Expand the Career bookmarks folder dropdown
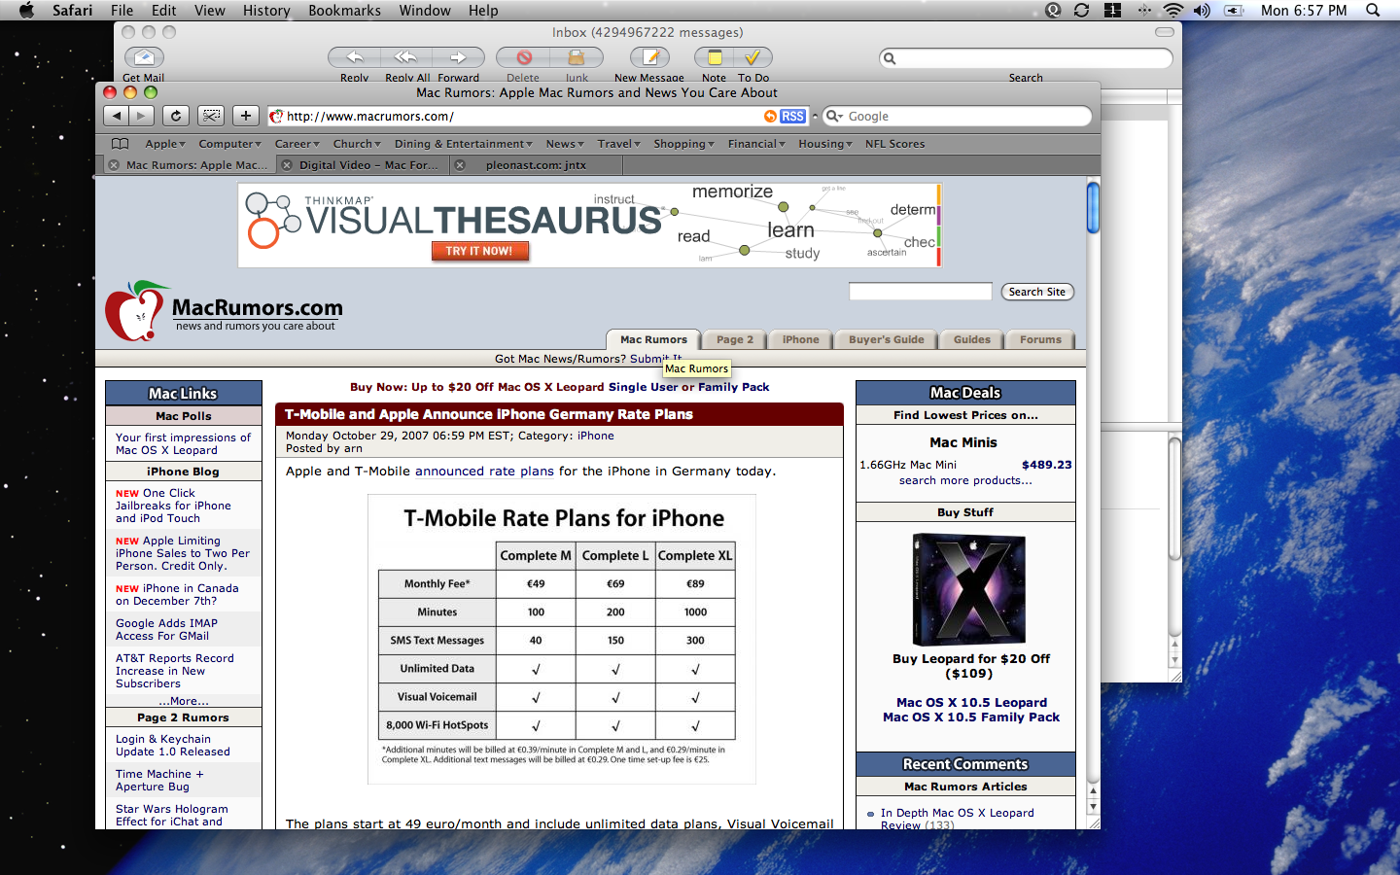Viewport: 1400px width, 875px height. pyautogui.click(x=297, y=144)
